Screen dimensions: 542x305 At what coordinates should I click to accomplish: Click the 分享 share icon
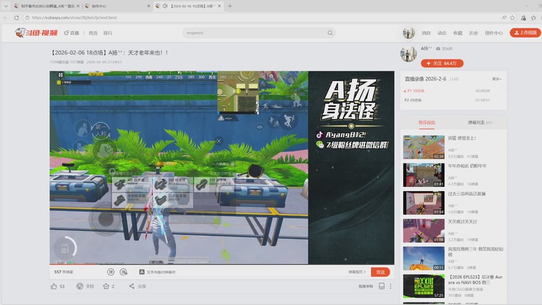[x=131, y=286]
